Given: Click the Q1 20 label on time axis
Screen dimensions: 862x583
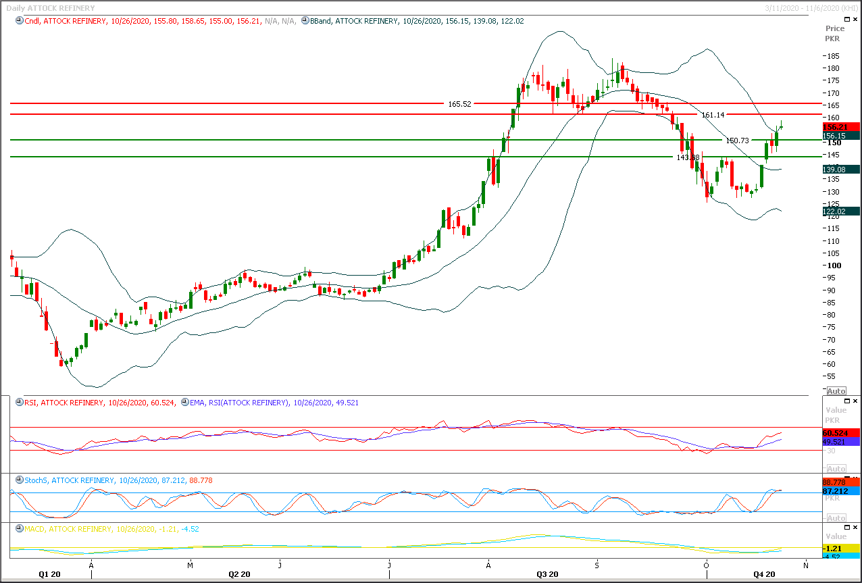Looking at the screenshot, I should pyautogui.click(x=49, y=574).
